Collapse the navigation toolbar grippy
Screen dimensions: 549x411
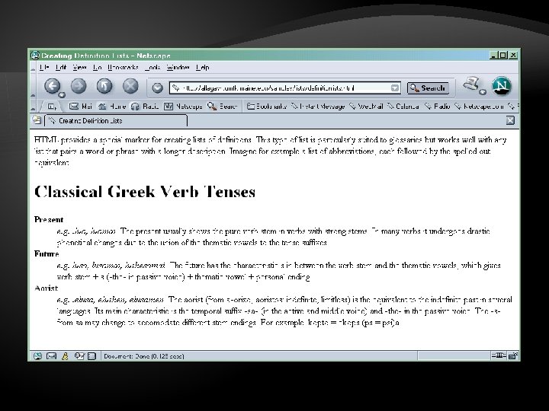[34, 86]
